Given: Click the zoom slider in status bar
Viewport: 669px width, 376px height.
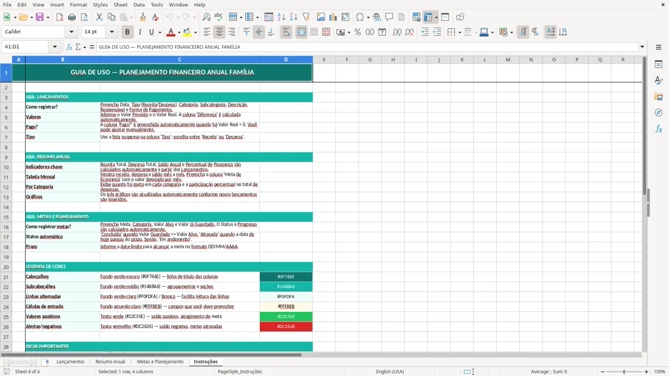Looking at the screenshot, I should click(x=624, y=372).
